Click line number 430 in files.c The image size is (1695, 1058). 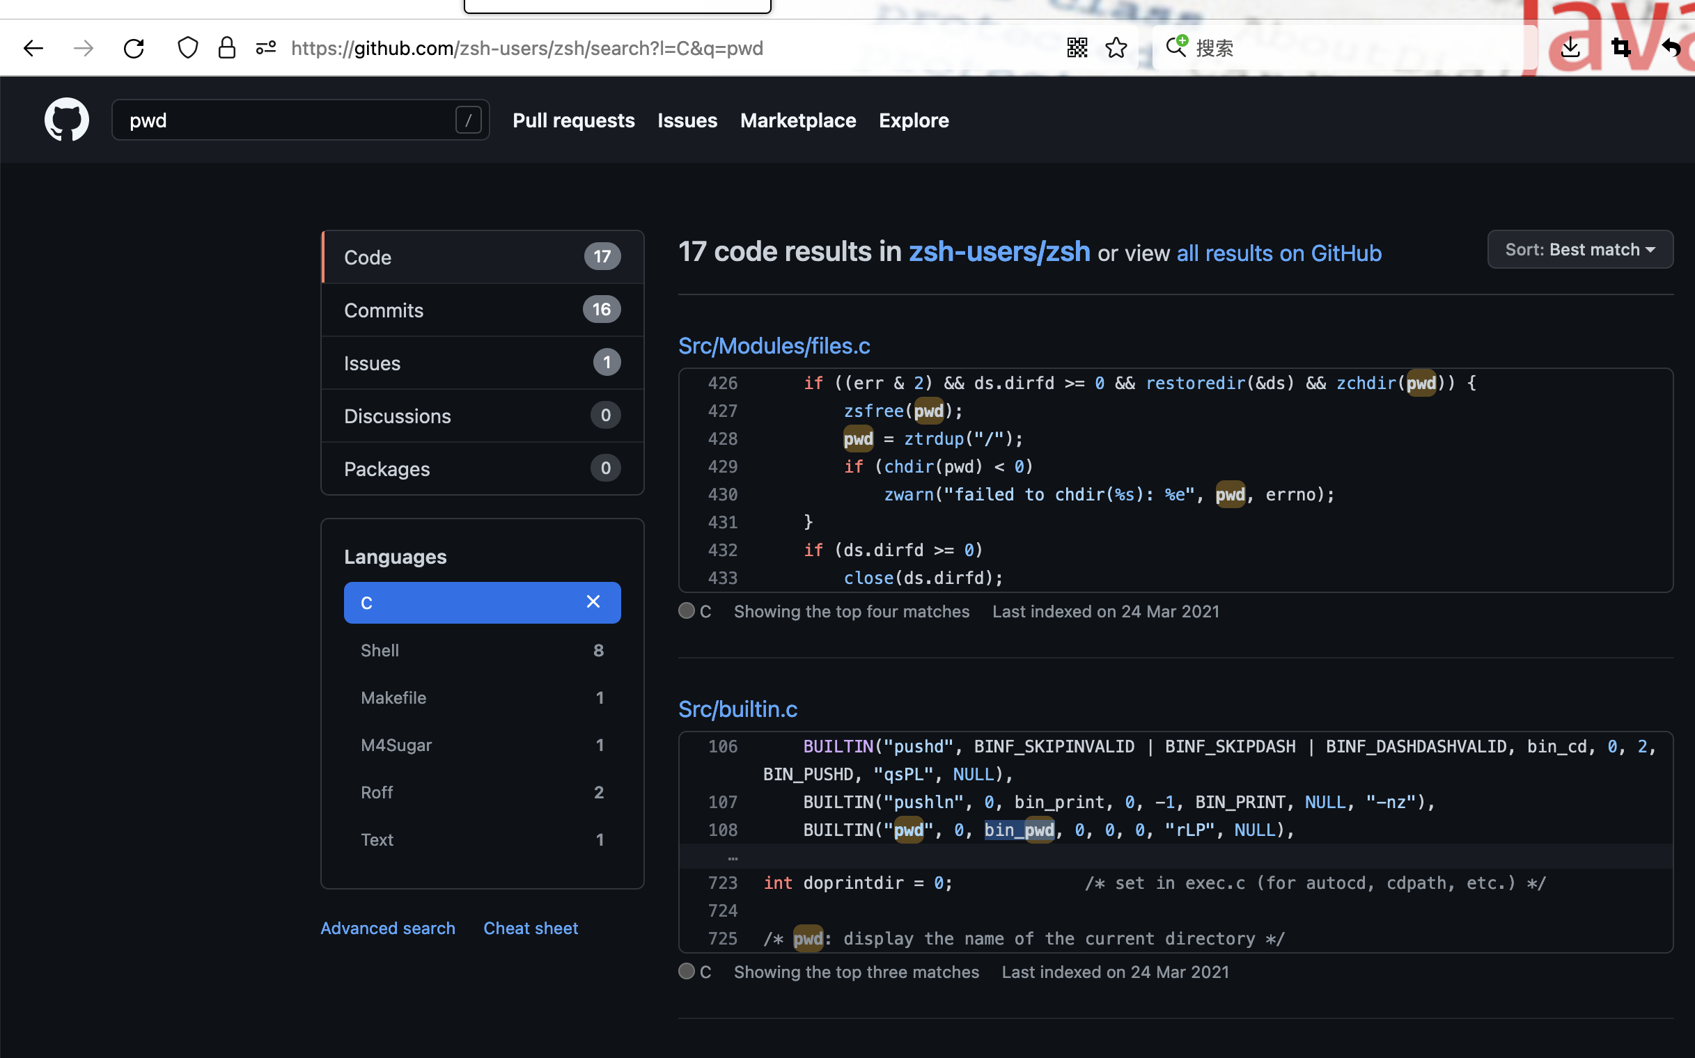[723, 494]
